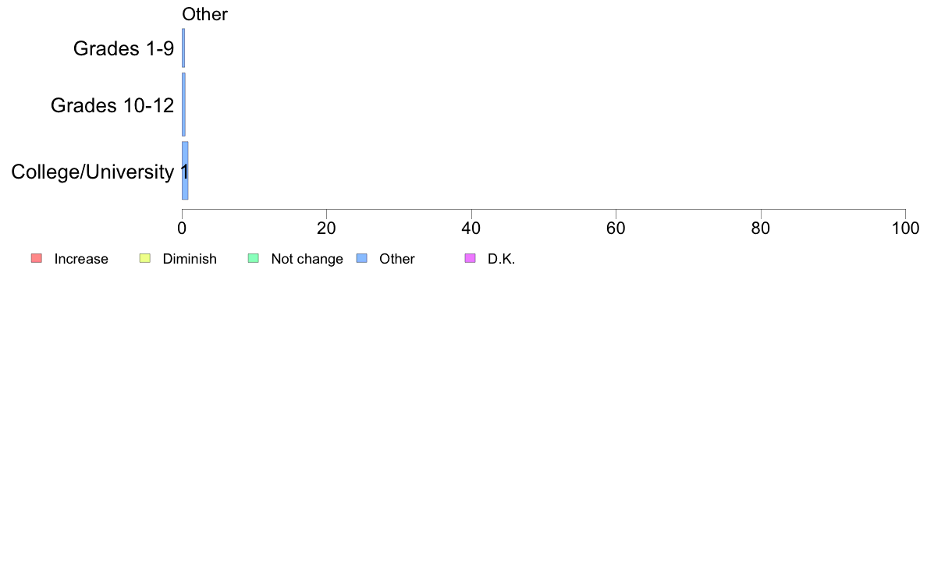Select the Increase legend label

pos(81,259)
